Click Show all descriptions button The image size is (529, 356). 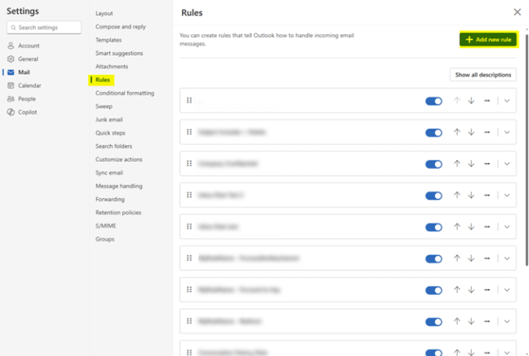click(483, 74)
